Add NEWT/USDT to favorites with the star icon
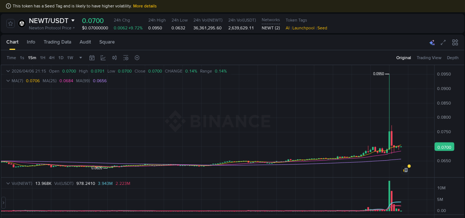 (11, 23)
